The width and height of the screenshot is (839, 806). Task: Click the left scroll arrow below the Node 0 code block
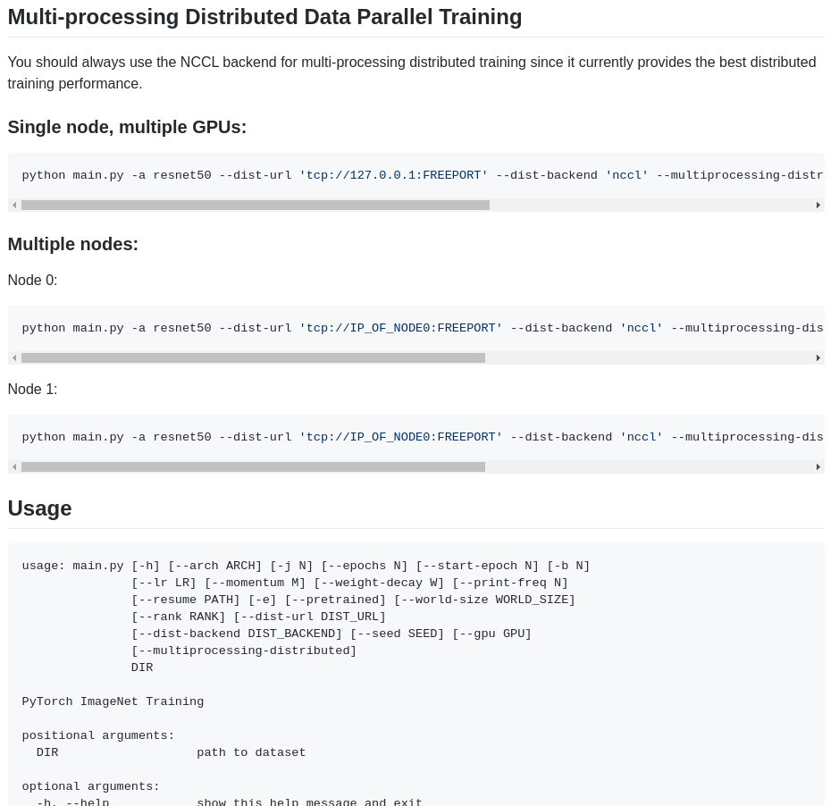pyautogui.click(x=14, y=357)
